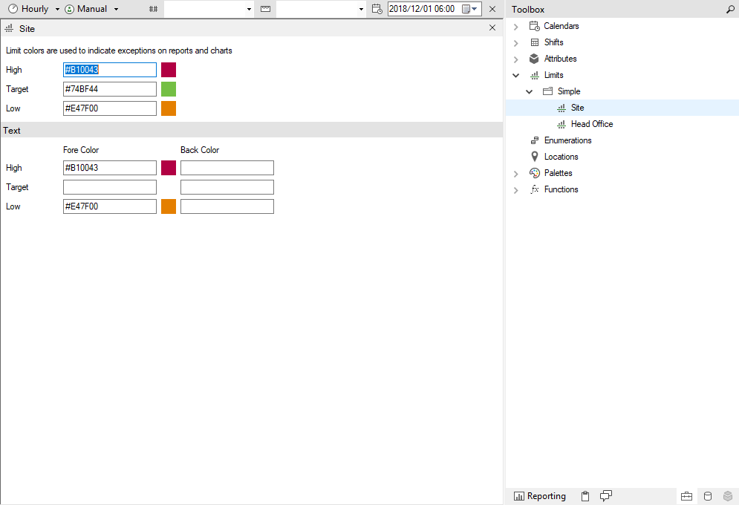Close the top toolbar with X
The width and height of the screenshot is (739, 505).
tap(492, 9)
